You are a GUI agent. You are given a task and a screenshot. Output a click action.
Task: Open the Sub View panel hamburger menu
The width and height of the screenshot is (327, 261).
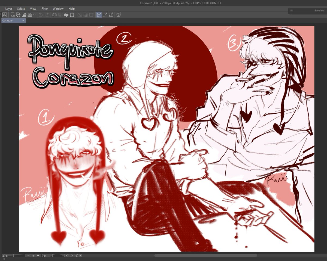(x=292, y=11)
